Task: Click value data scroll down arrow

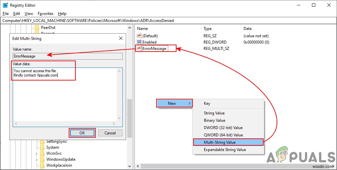Action: 119,118
